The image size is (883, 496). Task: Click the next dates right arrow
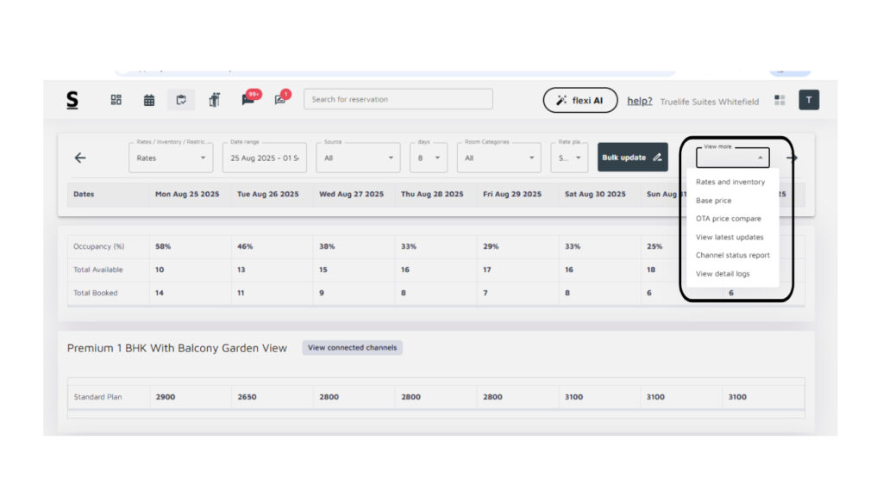pyautogui.click(x=792, y=158)
